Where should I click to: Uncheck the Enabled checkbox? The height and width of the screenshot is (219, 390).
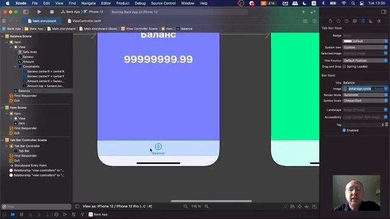(x=344, y=130)
